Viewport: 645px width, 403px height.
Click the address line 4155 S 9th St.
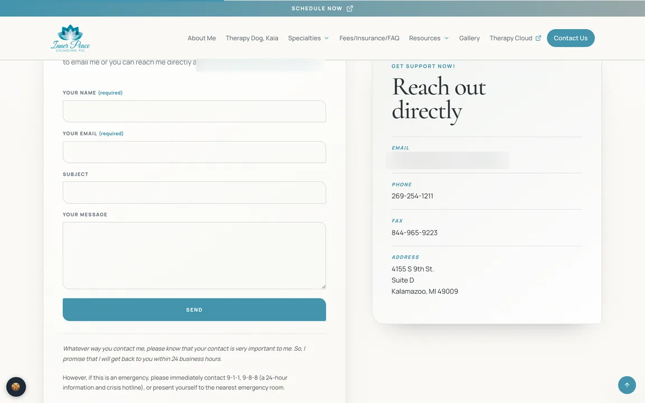pyautogui.click(x=413, y=269)
